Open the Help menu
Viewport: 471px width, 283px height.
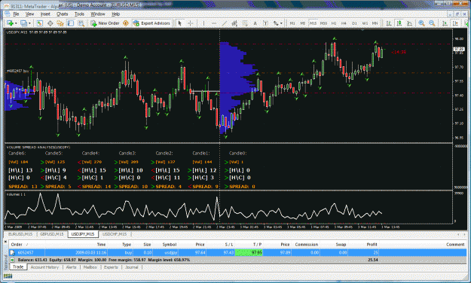115,14
